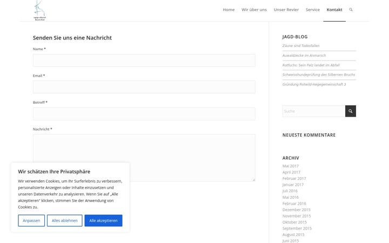Focus the Email input field

tap(144, 87)
